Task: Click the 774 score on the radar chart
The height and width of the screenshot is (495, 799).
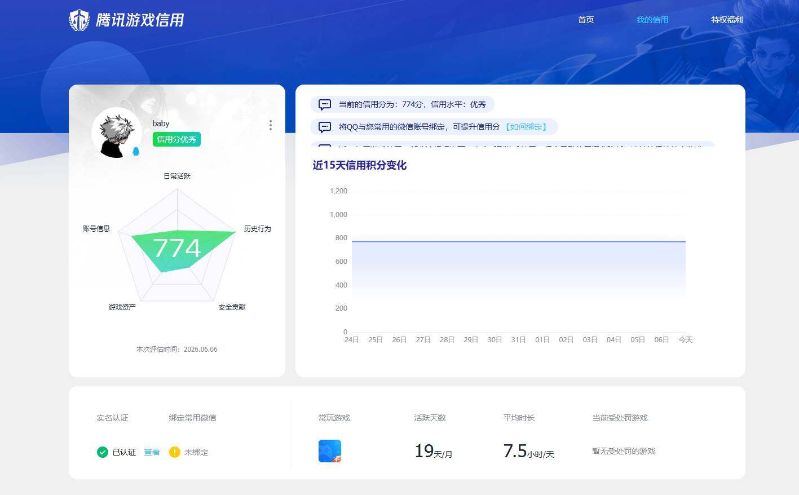Action: point(177,248)
